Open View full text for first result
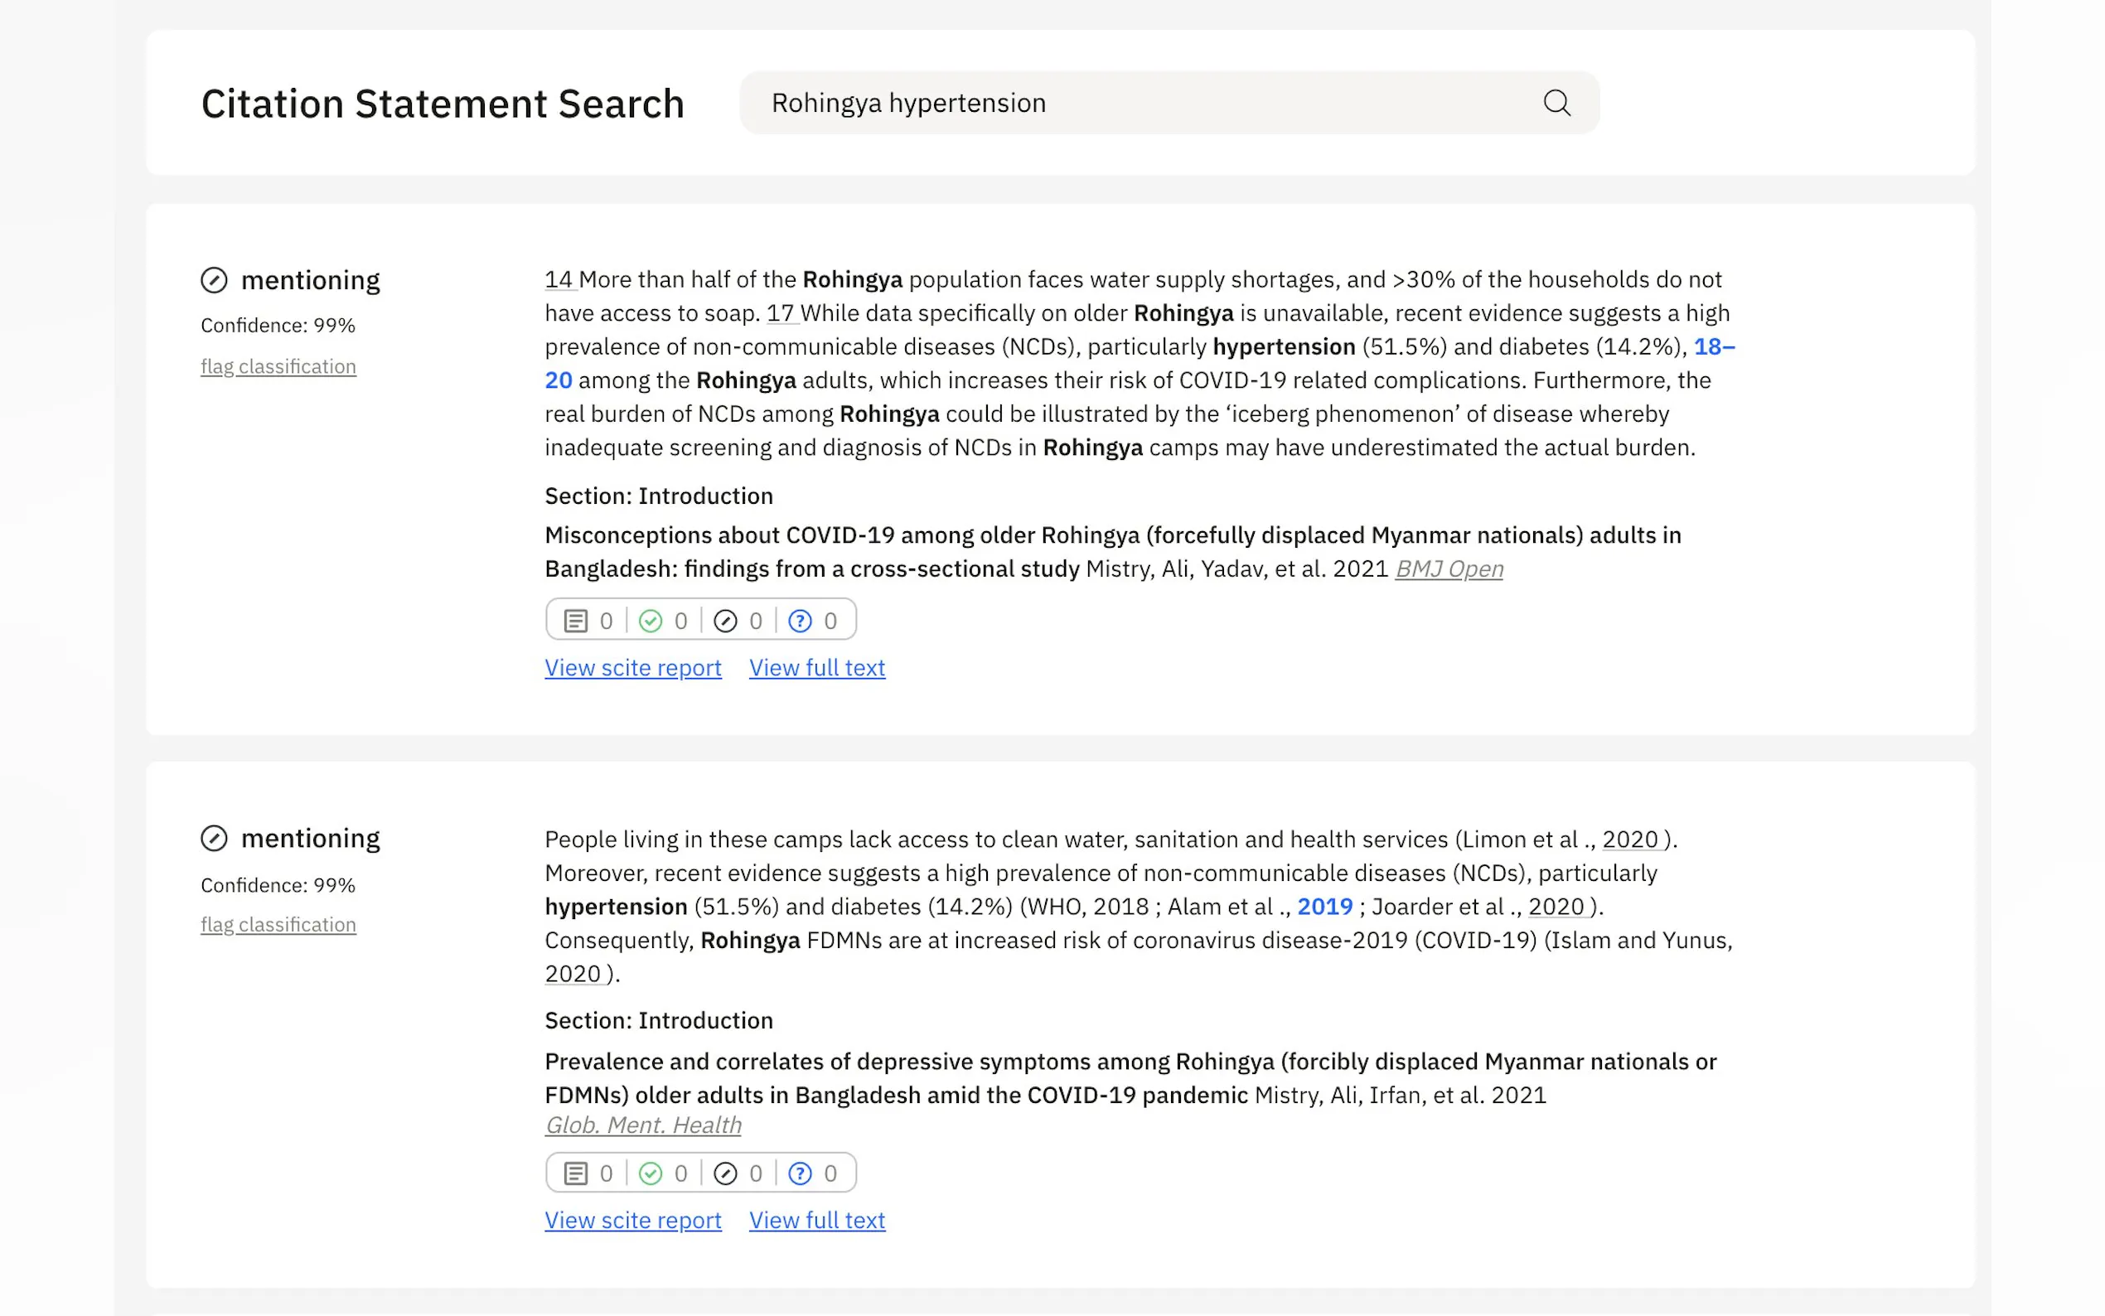 [816, 668]
